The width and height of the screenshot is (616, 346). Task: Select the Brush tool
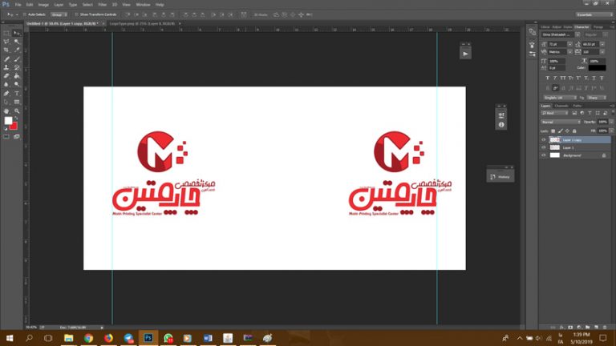[17, 59]
